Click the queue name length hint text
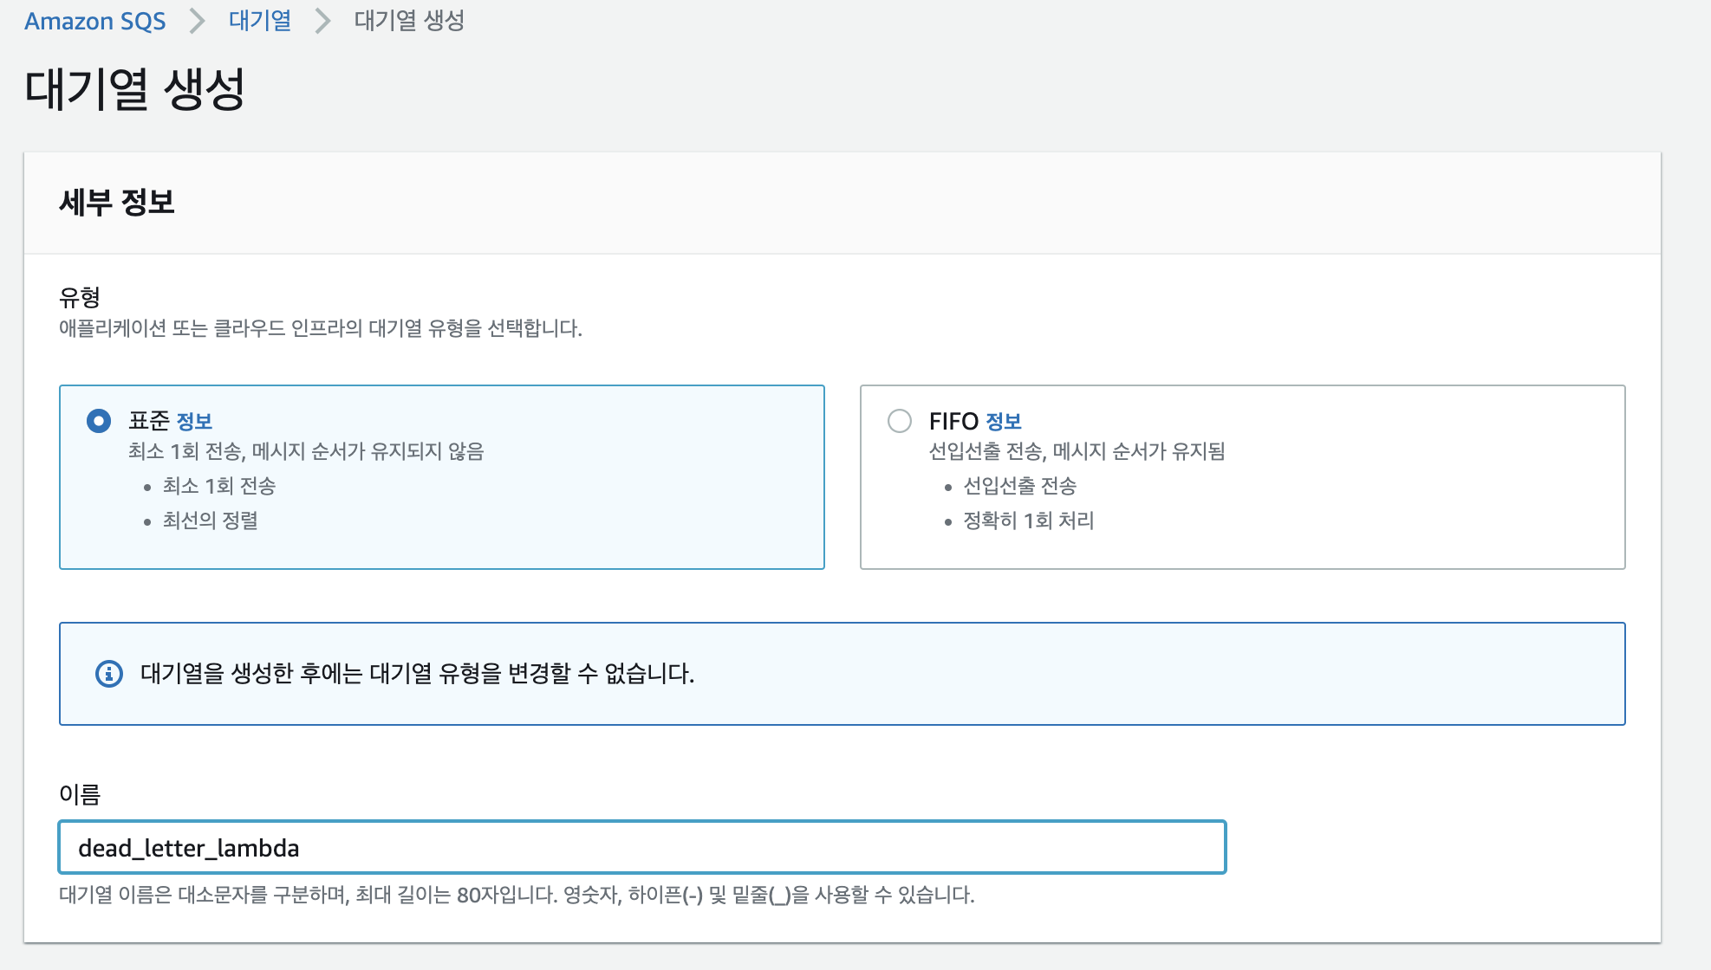Viewport: 1711px width, 970px height. point(517,895)
